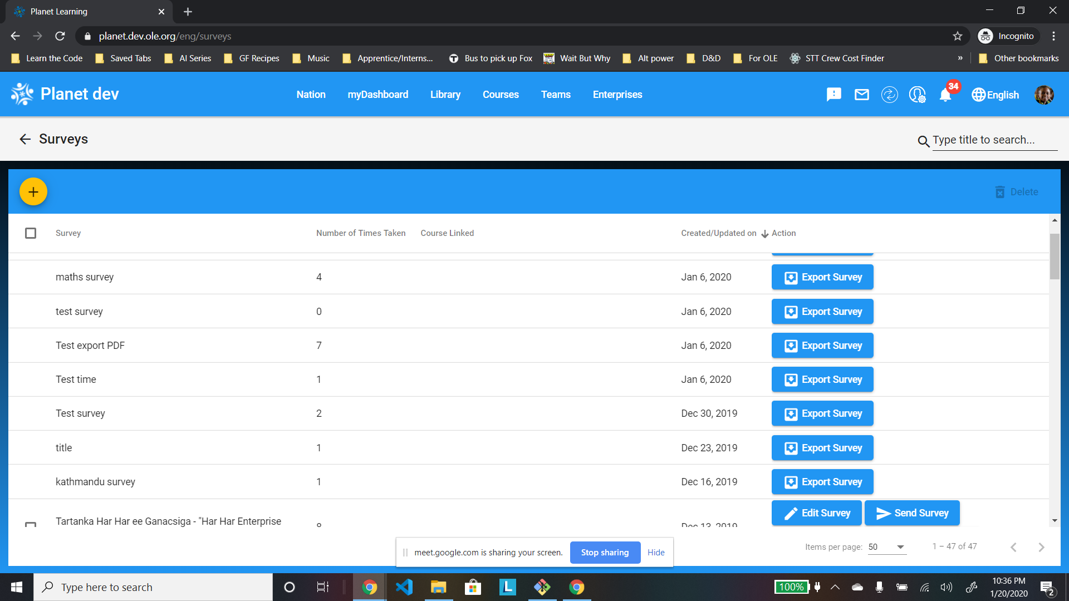Viewport: 1069px width, 601px height.
Task: Check the Tartanka Har Har survey checkbox
Action: click(x=31, y=526)
